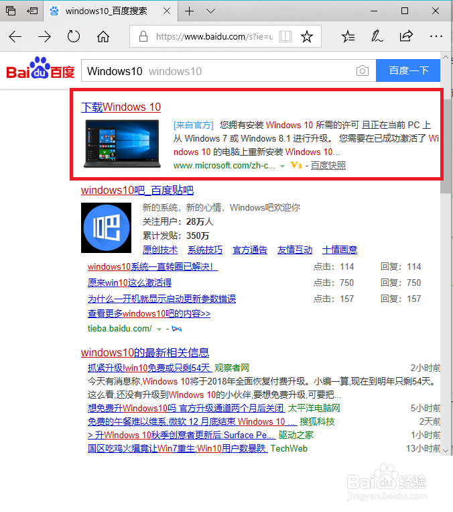This screenshot has width=453, height=512.
Task: Add page to favorites star
Action: (x=306, y=36)
